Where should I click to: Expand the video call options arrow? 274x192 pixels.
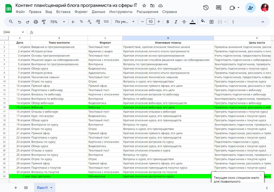pos(238,8)
